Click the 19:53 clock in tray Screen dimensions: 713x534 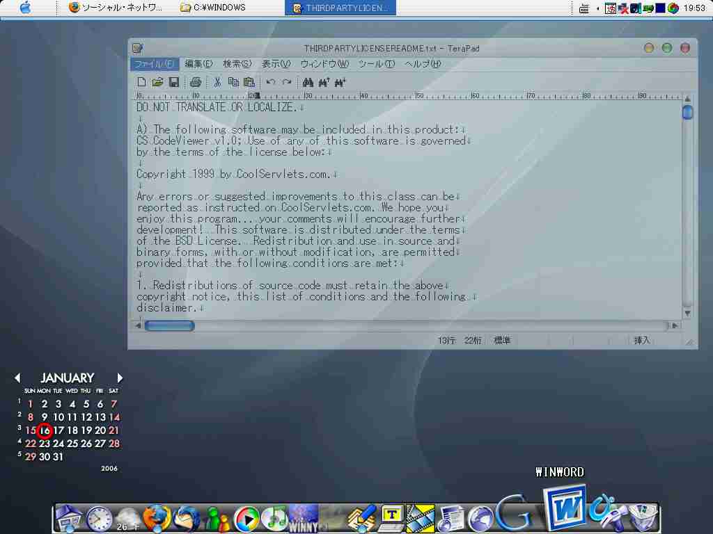694,8
